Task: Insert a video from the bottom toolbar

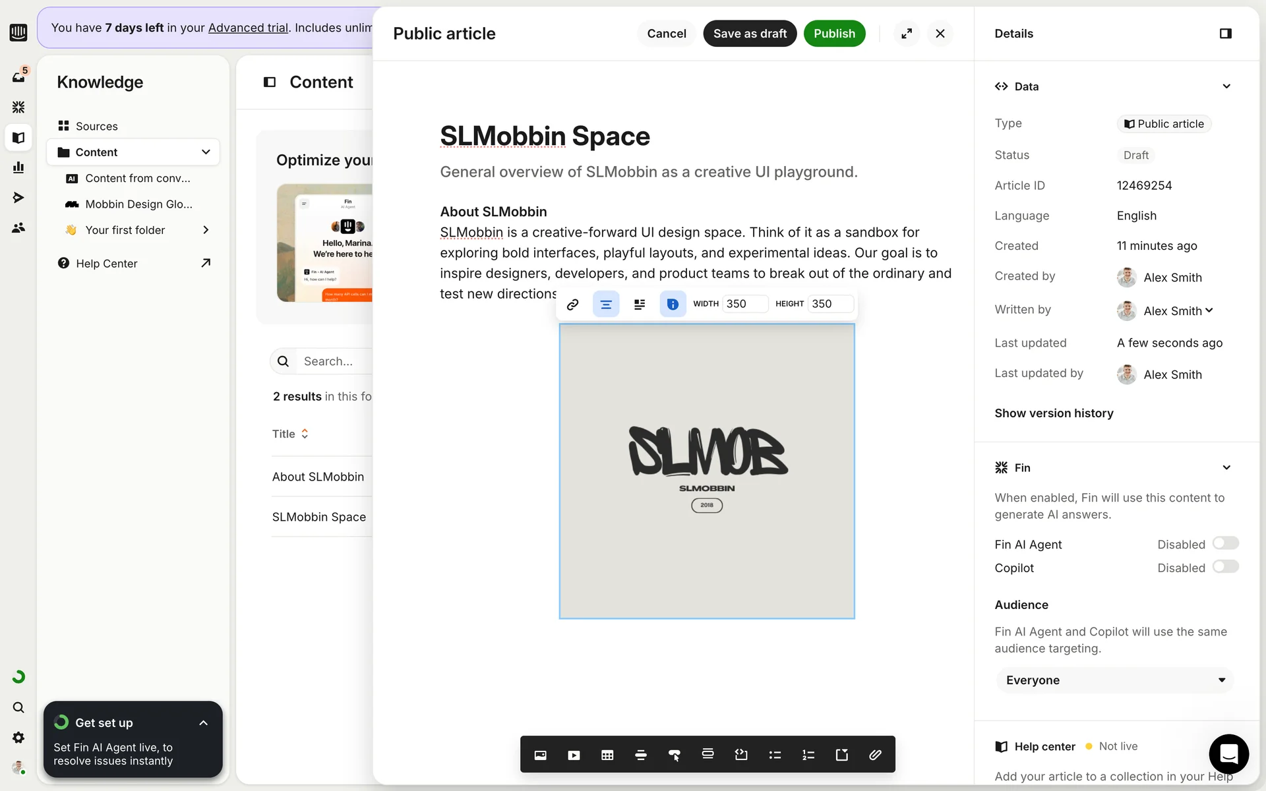Action: [574, 755]
